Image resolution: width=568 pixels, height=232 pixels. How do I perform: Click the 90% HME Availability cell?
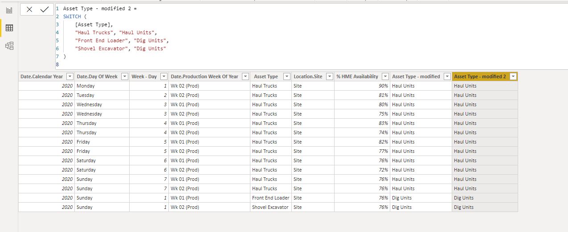coord(362,86)
